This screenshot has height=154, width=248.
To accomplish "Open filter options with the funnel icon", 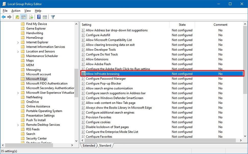I will [53, 17].
